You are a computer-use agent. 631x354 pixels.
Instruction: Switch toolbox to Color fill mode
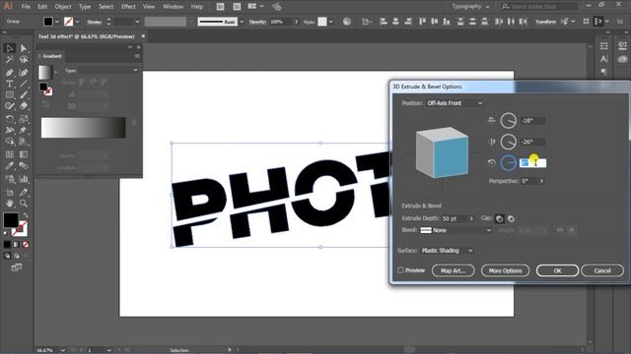point(7,244)
